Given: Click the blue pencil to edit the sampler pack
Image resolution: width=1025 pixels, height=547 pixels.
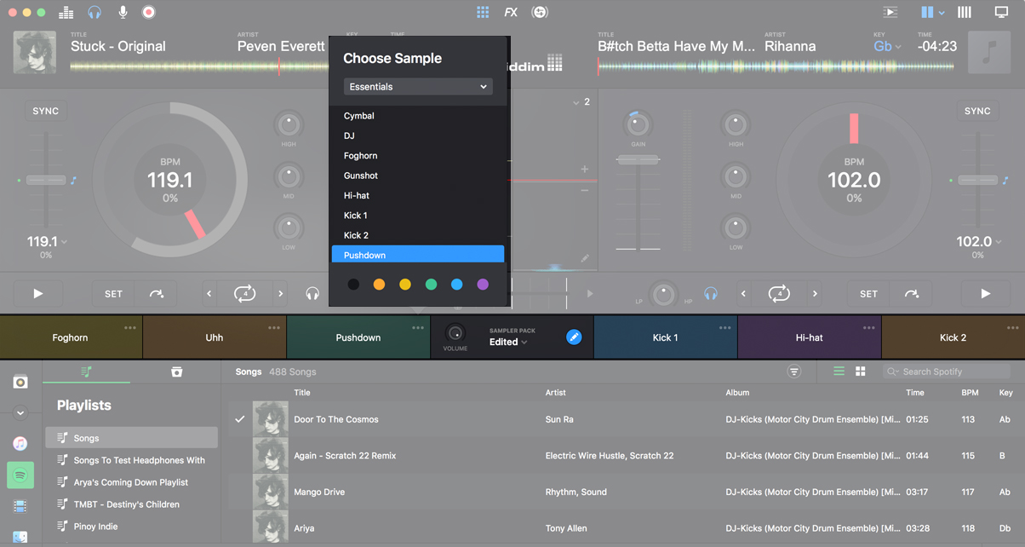Looking at the screenshot, I should click(574, 337).
